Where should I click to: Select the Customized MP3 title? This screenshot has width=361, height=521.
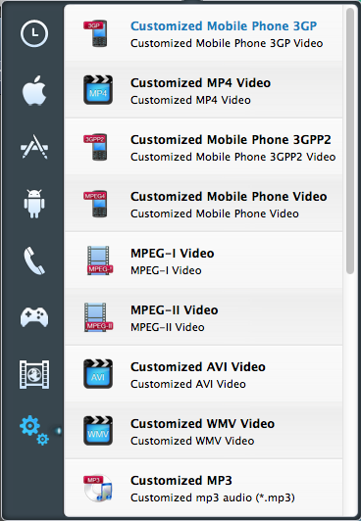tap(181, 481)
